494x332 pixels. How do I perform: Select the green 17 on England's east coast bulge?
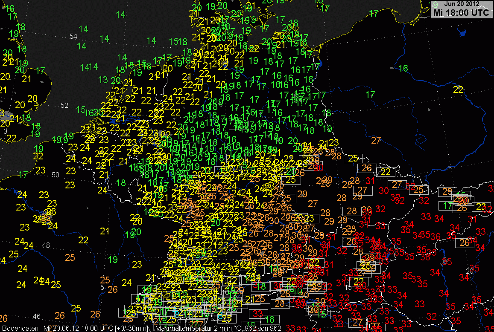click(41, 70)
